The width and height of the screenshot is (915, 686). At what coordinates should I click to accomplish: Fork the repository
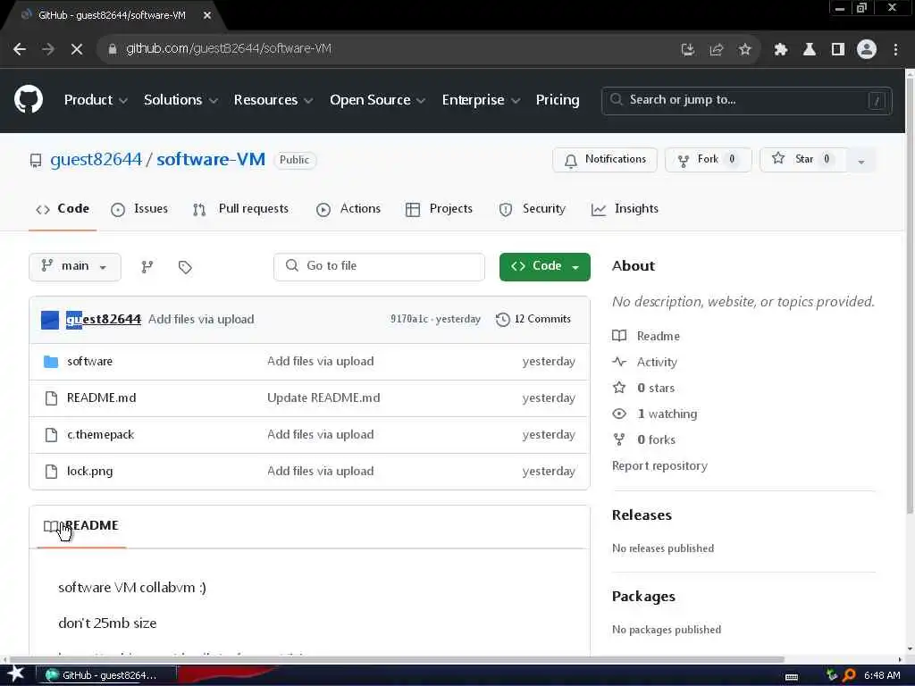click(708, 160)
